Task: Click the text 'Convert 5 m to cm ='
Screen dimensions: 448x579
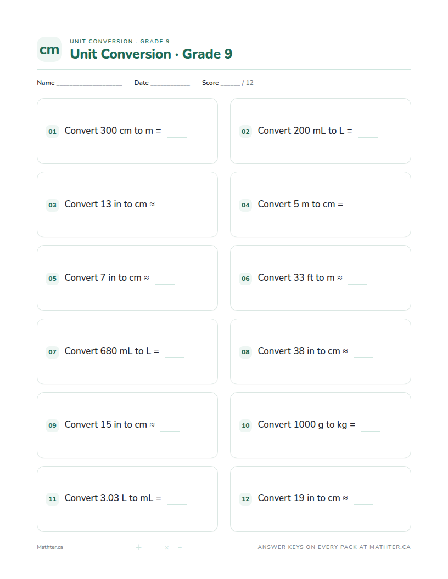Action: (300, 204)
